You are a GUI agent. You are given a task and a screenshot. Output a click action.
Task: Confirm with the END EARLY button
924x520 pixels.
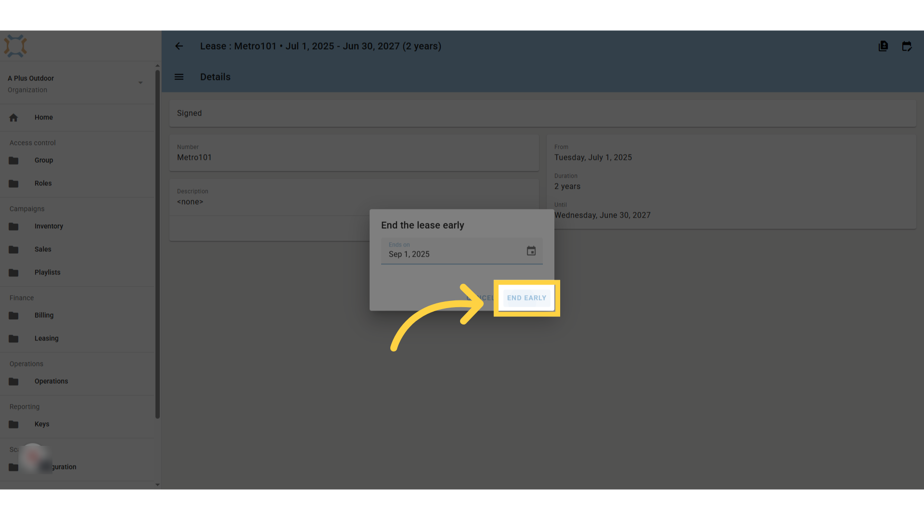point(526,298)
